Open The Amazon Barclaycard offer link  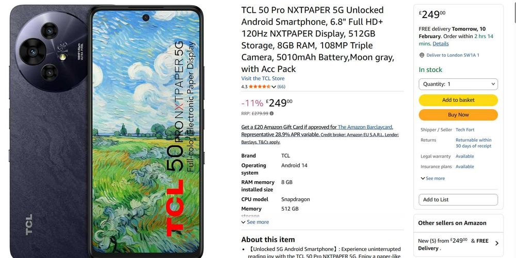click(x=365, y=127)
